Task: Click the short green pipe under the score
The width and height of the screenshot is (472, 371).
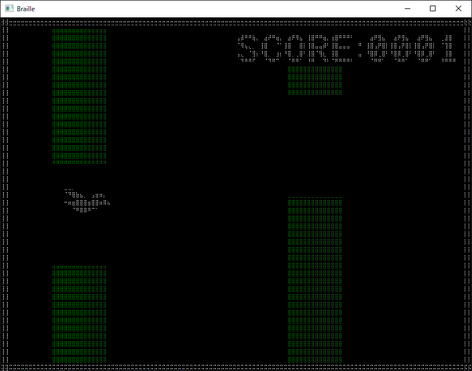Action: (314, 81)
